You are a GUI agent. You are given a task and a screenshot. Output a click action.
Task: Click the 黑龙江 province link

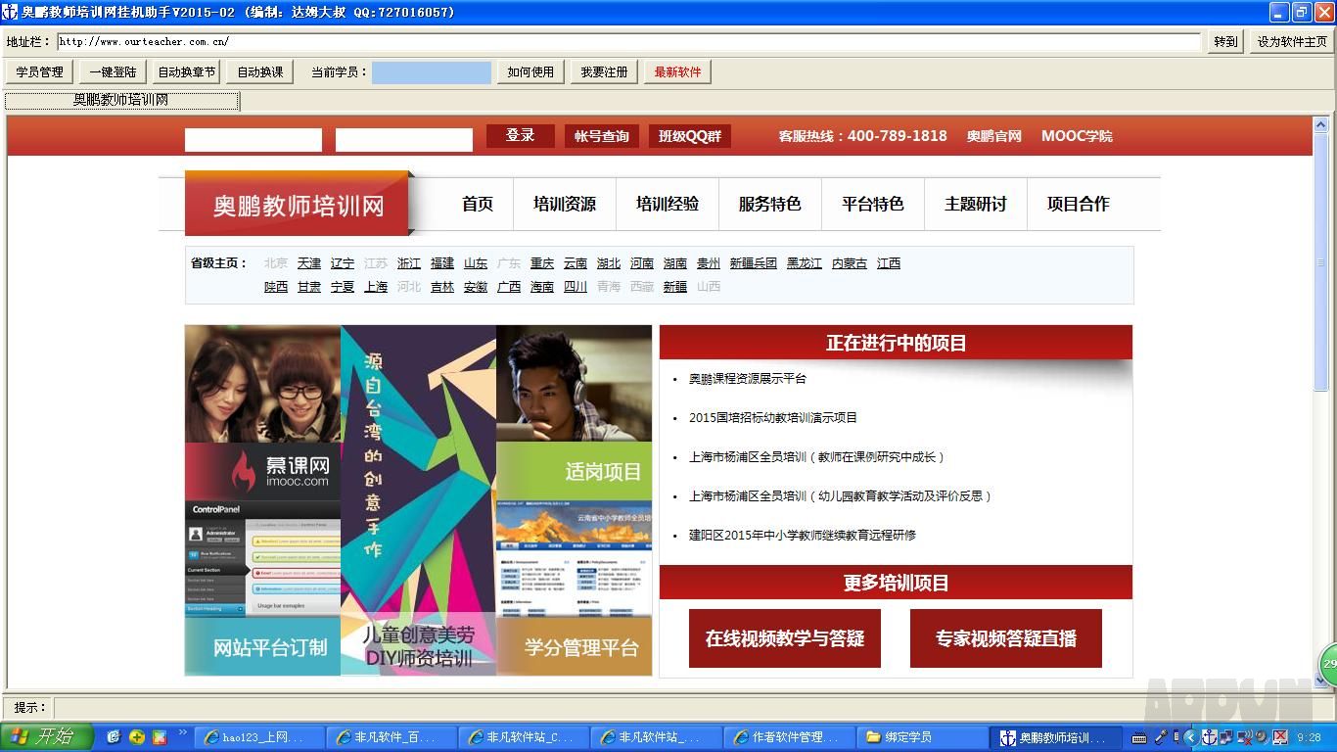tap(805, 263)
